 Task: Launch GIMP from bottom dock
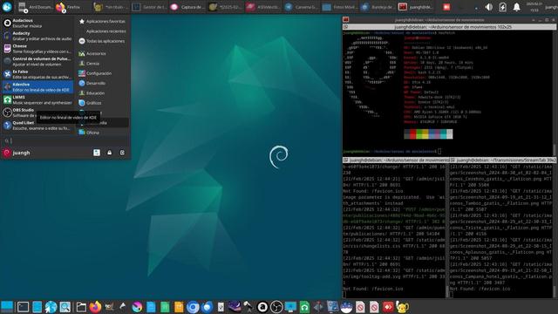tap(109, 307)
